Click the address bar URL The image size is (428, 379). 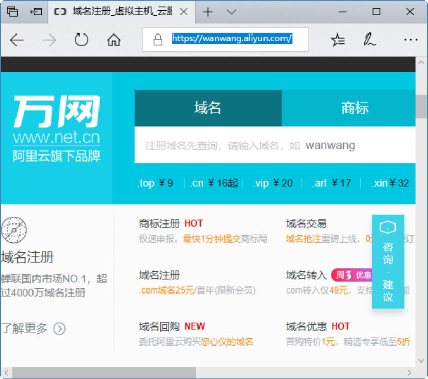(232, 39)
